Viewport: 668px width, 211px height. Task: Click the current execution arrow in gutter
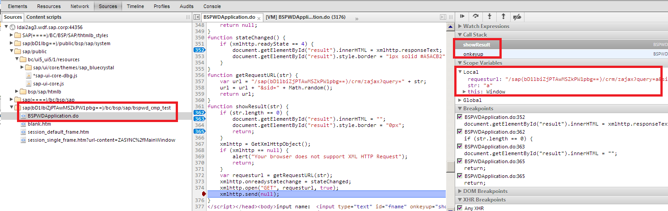click(203, 194)
